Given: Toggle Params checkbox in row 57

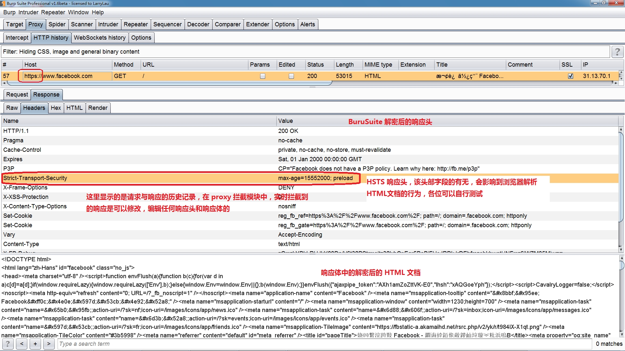Looking at the screenshot, I should (x=262, y=76).
